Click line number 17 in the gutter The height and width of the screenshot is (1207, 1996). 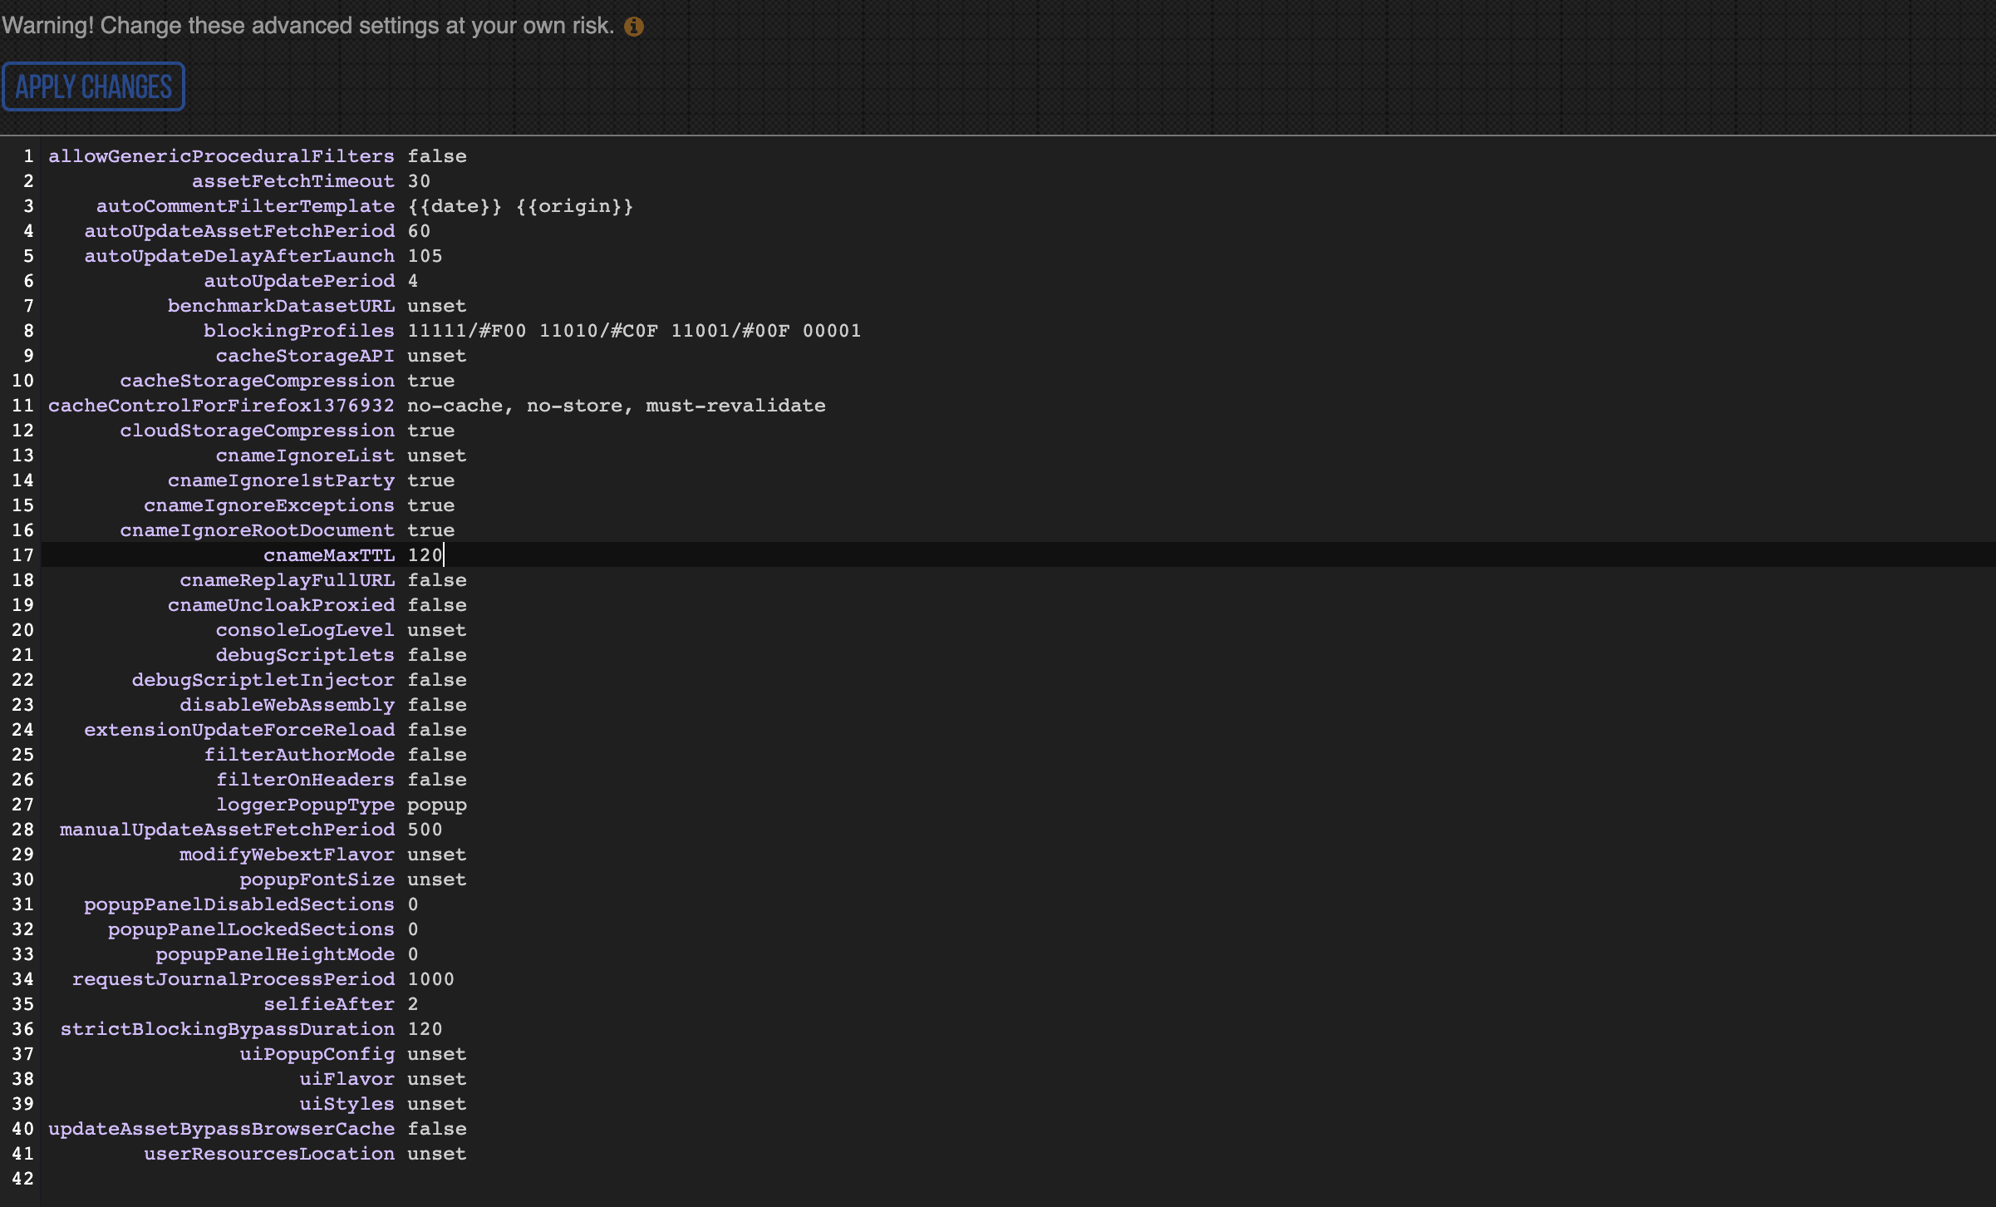click(23, 555)
